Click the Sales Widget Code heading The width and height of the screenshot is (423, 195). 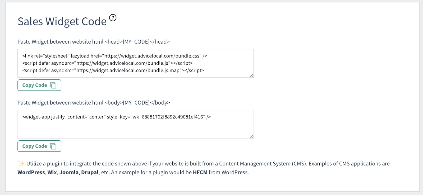click(62, 22)
